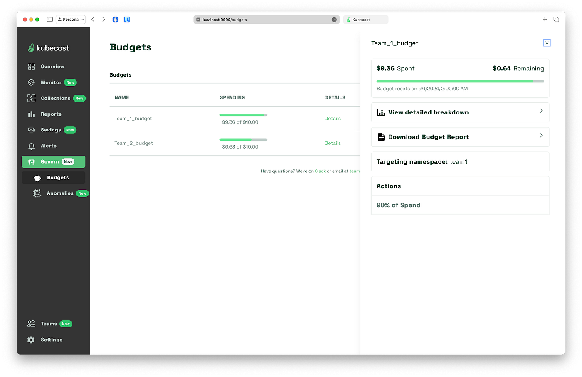Toggle the browser sidebar panel icon
582x377 pixels.
(x=50, y=20)
